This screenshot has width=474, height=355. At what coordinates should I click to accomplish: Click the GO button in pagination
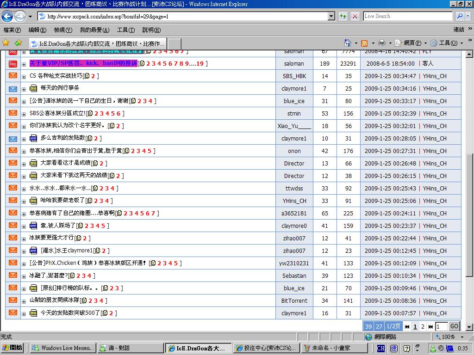click(454, 326)
